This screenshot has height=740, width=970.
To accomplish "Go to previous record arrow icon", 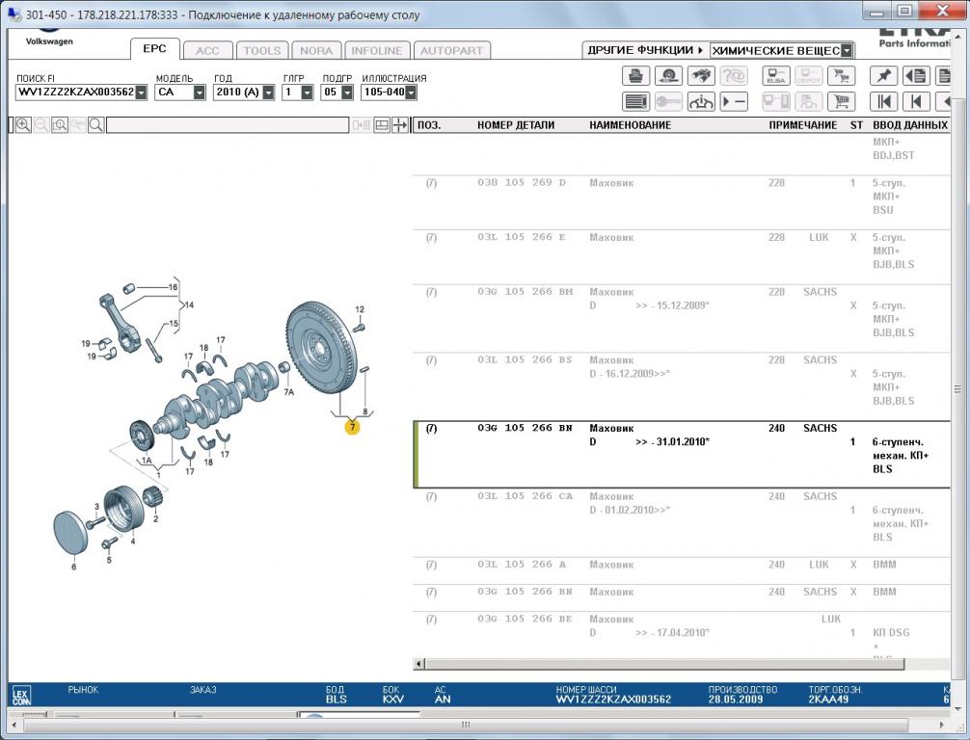I will [x=916, y=101].
